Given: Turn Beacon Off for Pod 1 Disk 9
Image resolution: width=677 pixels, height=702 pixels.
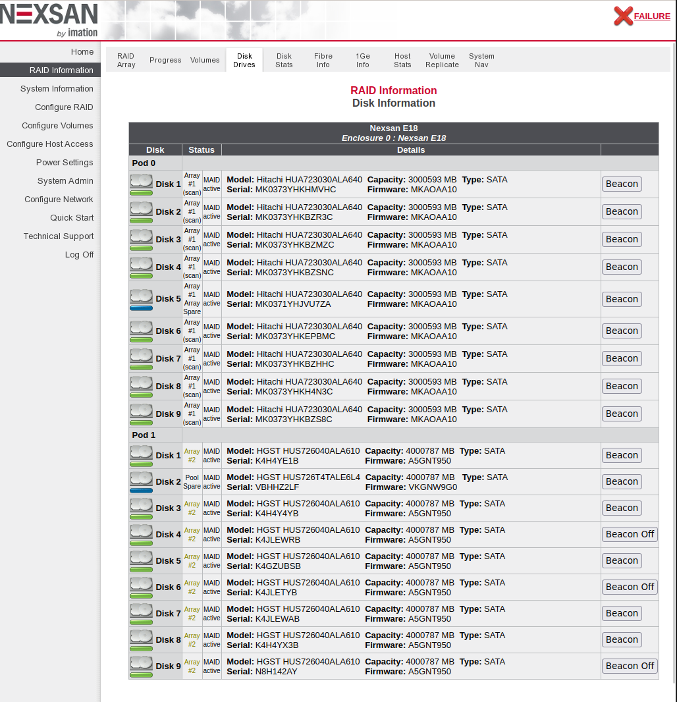Looking at the screenshot, I should point(630,666).
